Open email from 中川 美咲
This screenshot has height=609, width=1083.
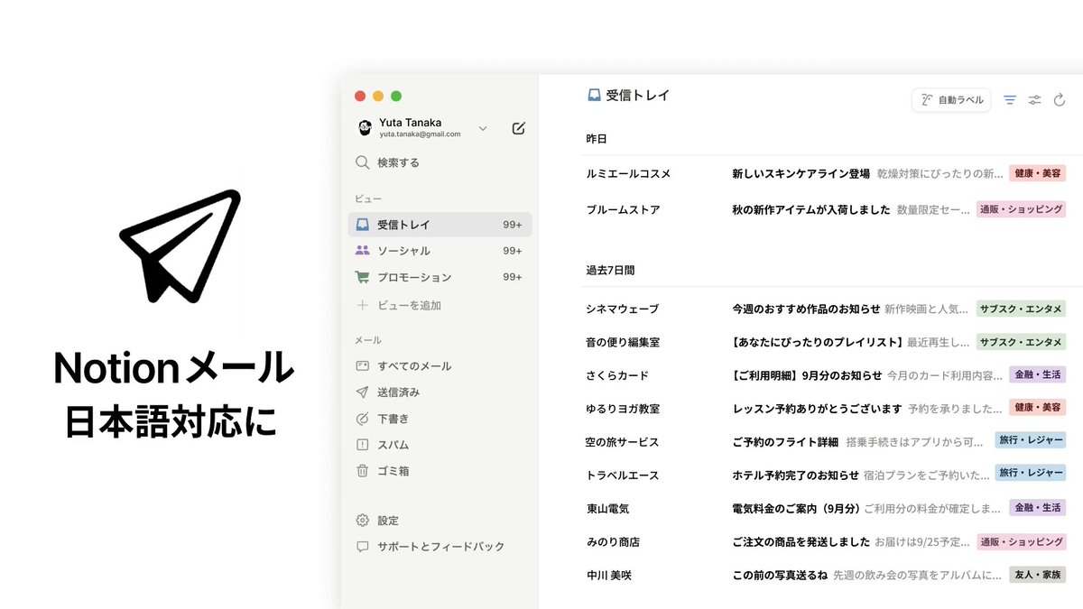pos(828,575)
